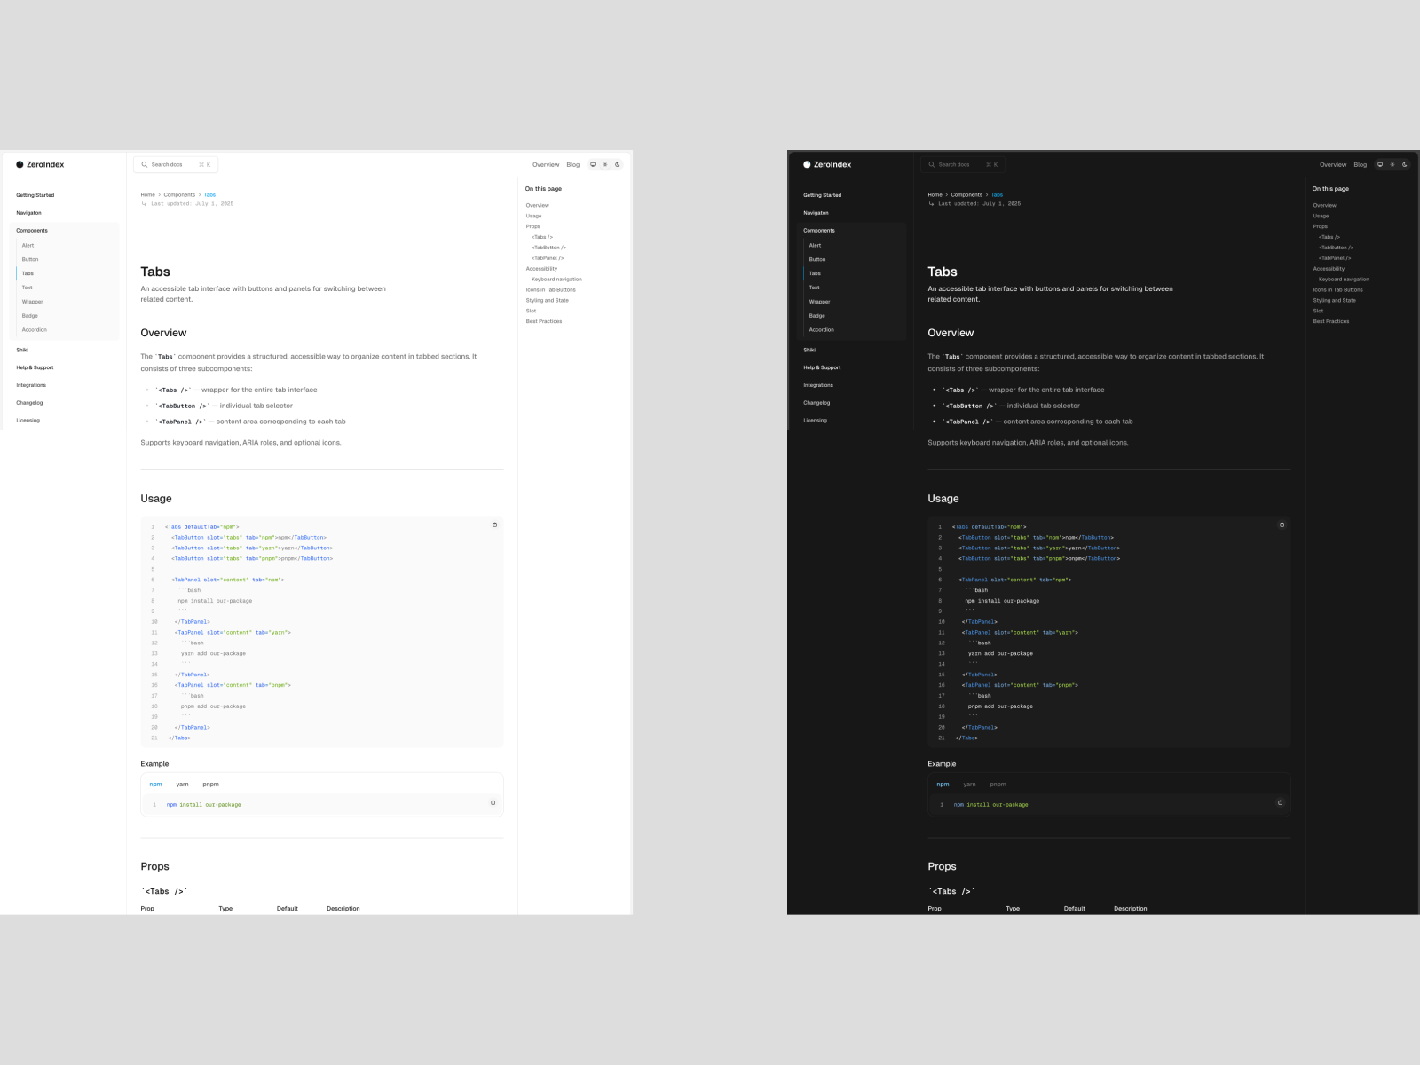
Task: Open Tabs component page in light sidebar
Action: click(x=28, y=273)
